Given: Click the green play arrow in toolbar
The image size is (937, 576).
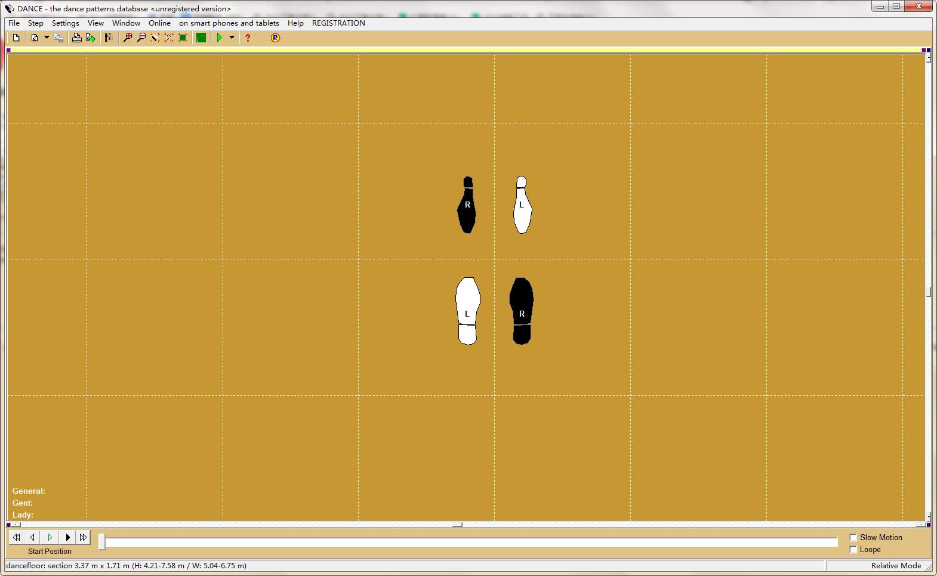Looking at the screenshot, I should (220, 38).
